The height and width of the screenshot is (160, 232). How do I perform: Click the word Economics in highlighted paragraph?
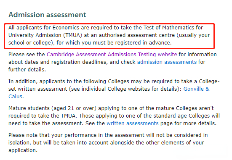coord(66,28)
